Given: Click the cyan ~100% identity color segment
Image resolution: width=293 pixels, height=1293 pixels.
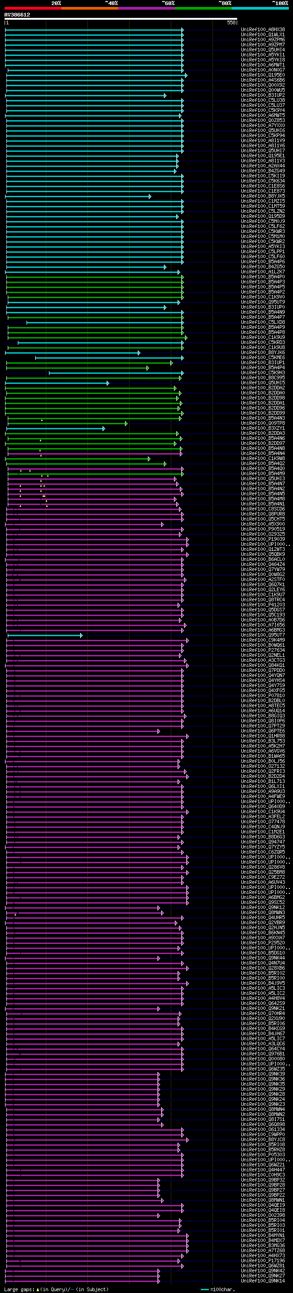Looking at the screenshot, I should pyautogui.click(x=260, y=8).
